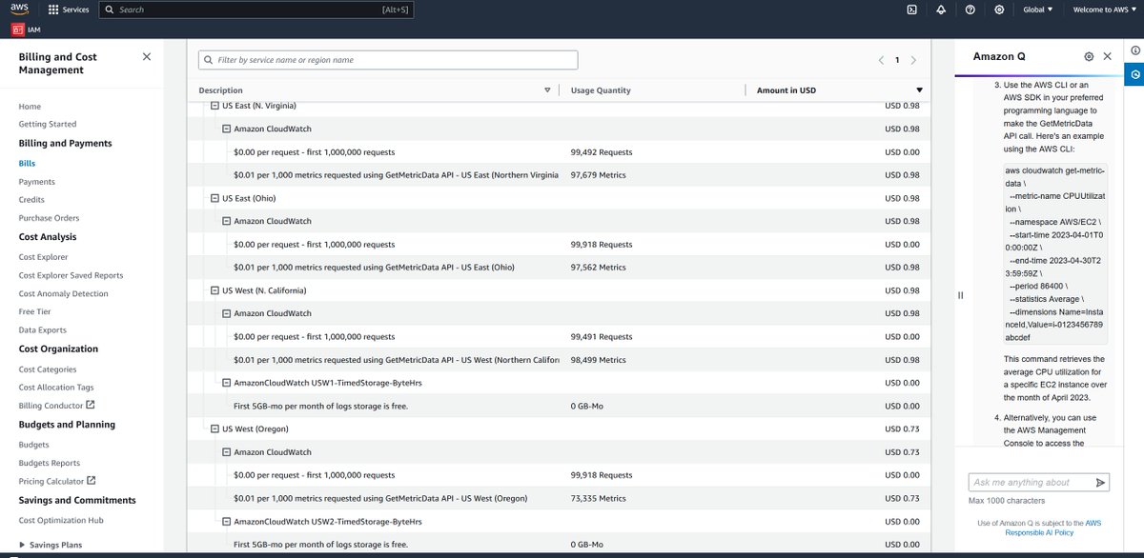Click the Amazon Q panel resize handle
The height and width of the screenshot is (558, 1144).
(960, 295)
